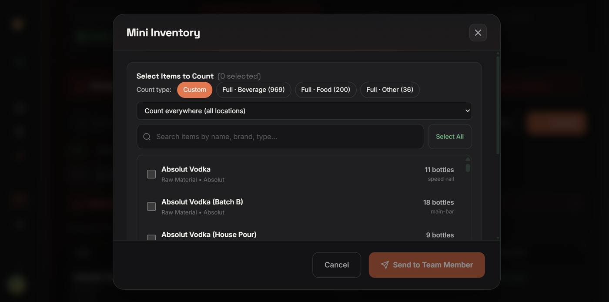Image resolution: width=609 pixels, height=302 pixels.
Task: Click the main-bar location label
Action: [442, 211]
